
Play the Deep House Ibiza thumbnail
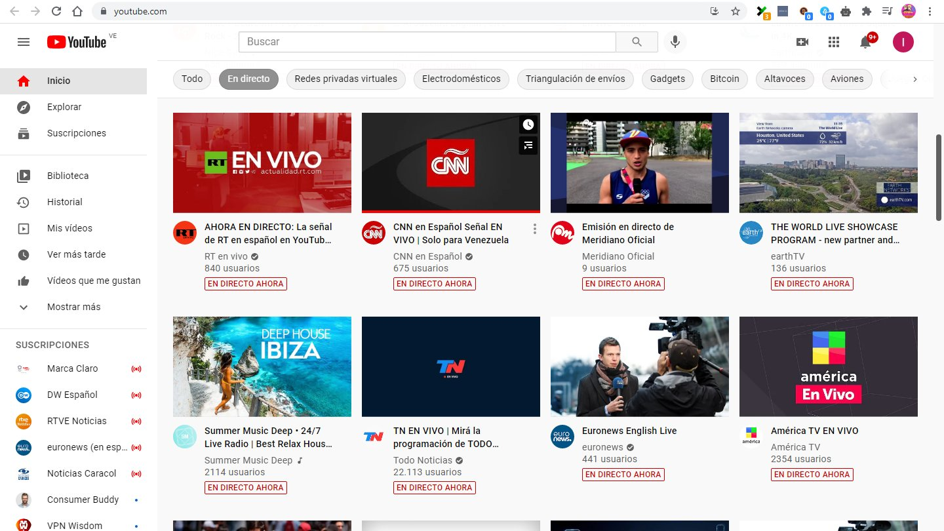click(x=262, y=366)
